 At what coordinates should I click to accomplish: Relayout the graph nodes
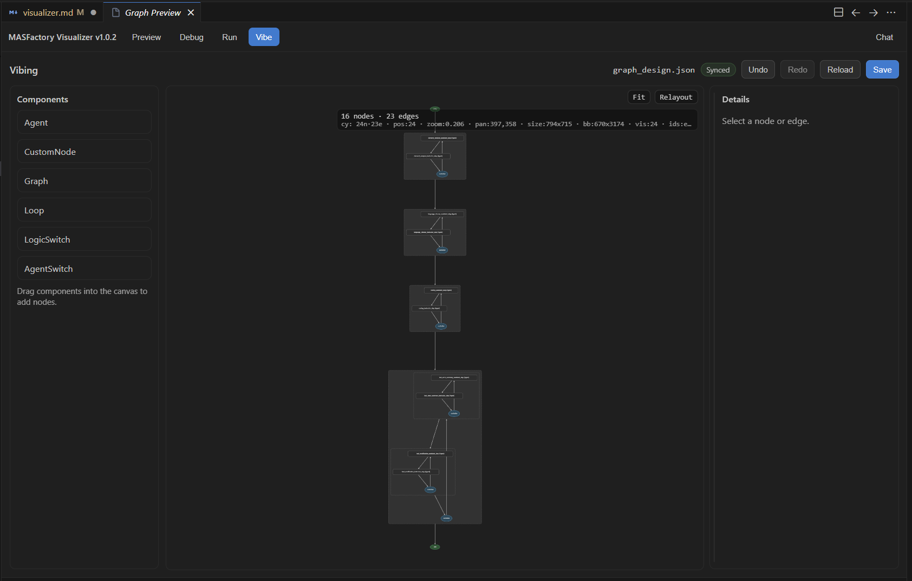676,97
